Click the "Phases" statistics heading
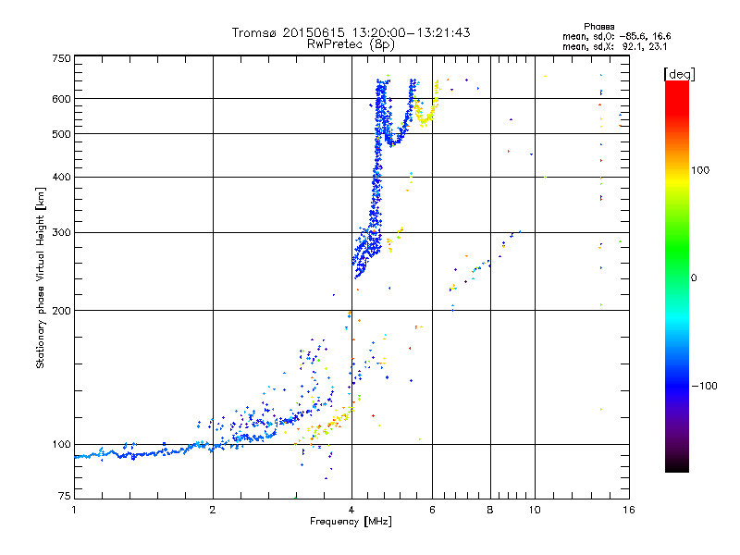This screenshot has width=740, height=555. (598, 27)
